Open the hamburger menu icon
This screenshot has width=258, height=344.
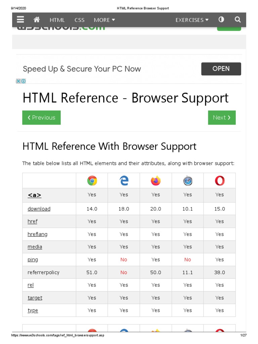tap(20, 19)
